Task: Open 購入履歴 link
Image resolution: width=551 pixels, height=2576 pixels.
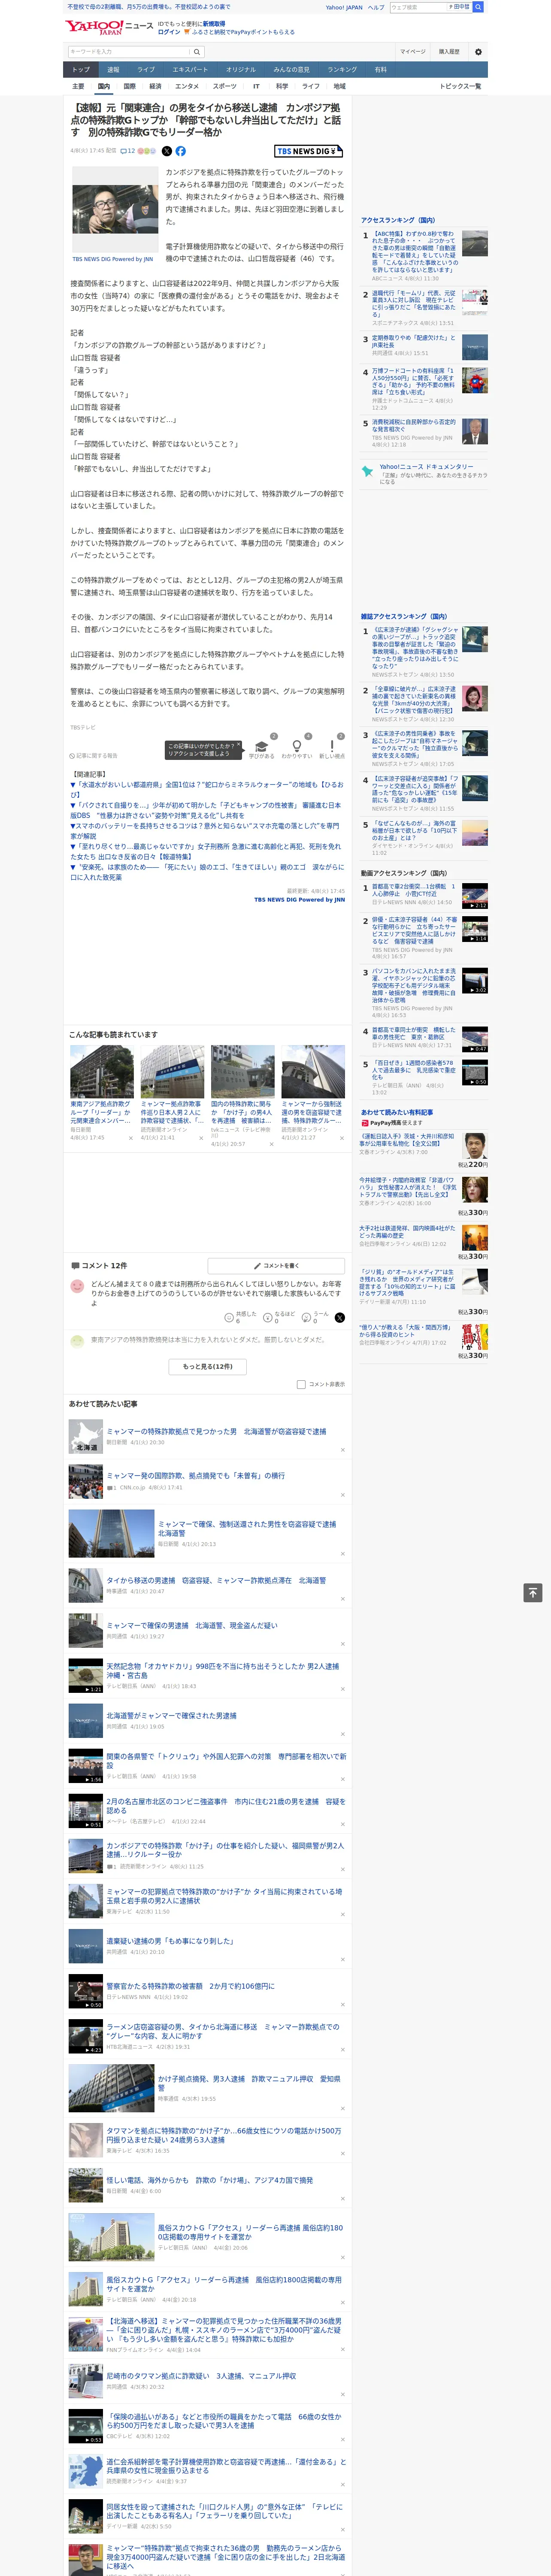Action: click(449, 52)
